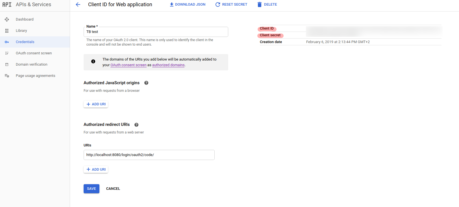Cancel editing the client ID
This screenshot has width=459, height=207.
[113, 189]
